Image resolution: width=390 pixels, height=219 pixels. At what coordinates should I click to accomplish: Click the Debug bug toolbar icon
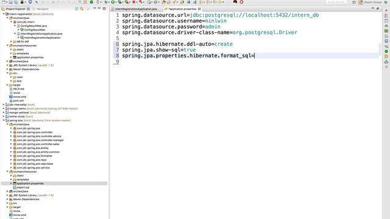[x=106, y=2]
